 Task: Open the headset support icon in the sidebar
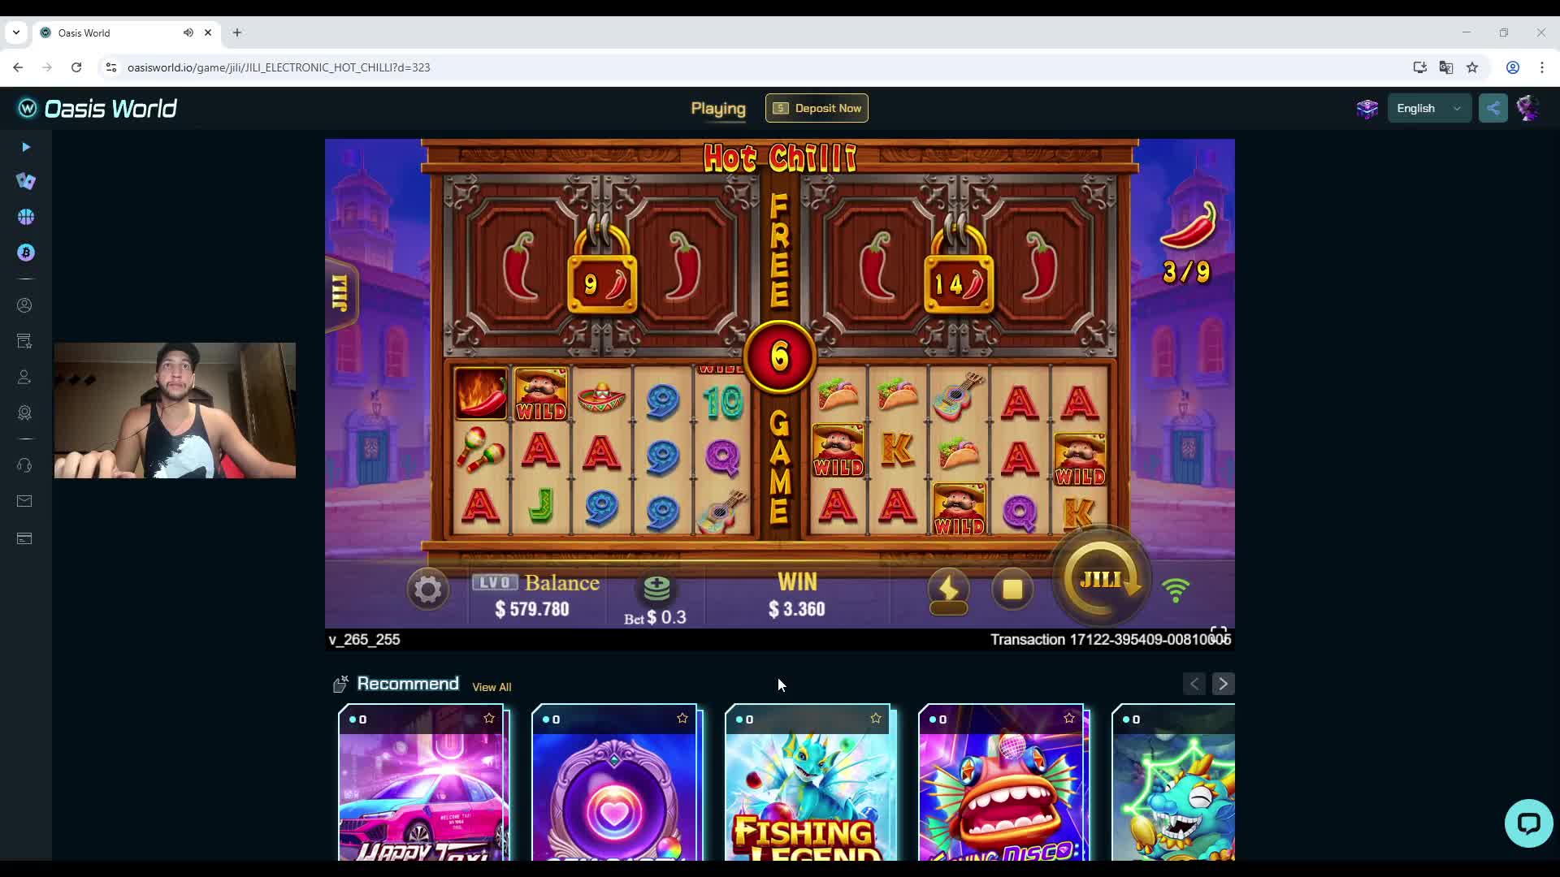coord(24,465)
